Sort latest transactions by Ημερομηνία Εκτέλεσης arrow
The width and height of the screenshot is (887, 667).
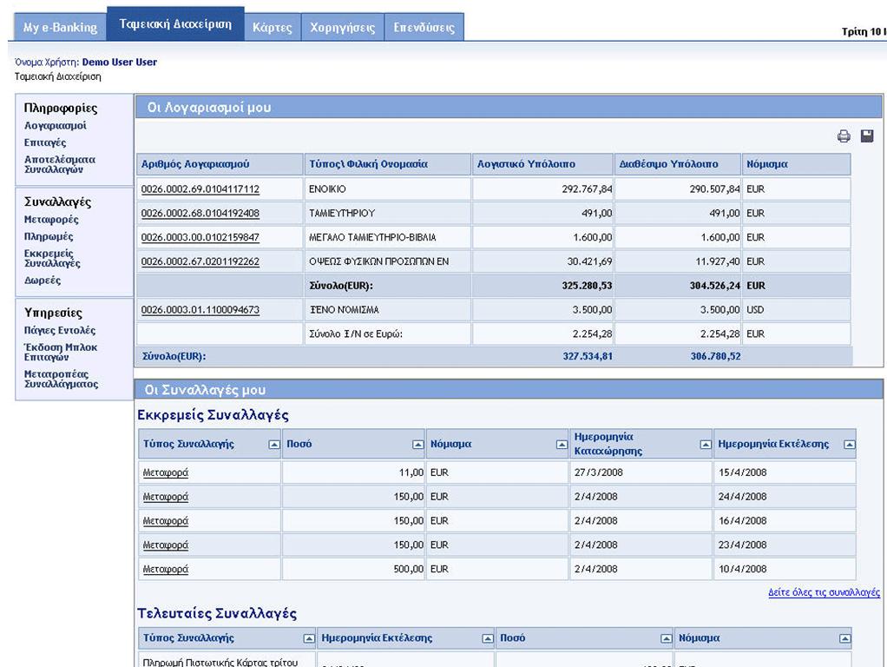(x=488, y=638)
